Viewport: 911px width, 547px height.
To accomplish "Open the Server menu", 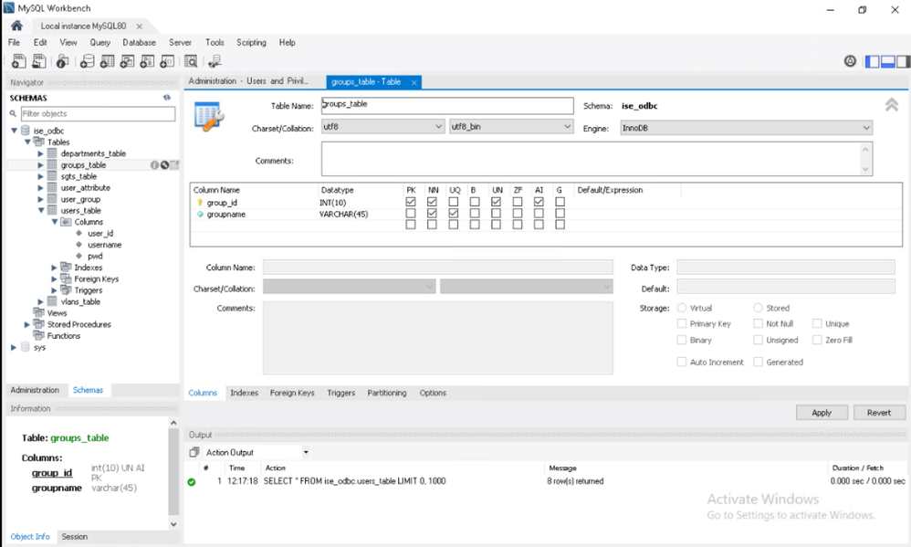I will pos(180,42).
